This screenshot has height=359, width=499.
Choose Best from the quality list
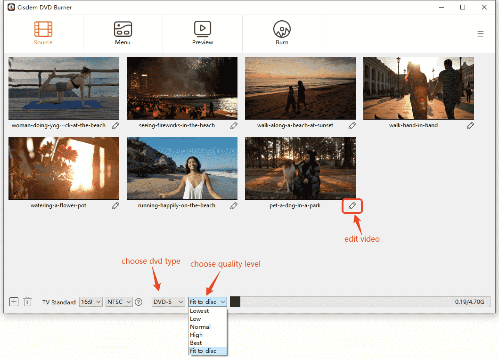196,343
